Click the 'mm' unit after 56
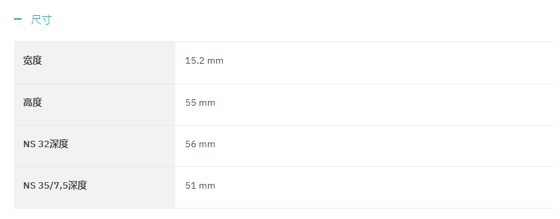The height and width of the screenshot is (219, 560). coord(207,145)
